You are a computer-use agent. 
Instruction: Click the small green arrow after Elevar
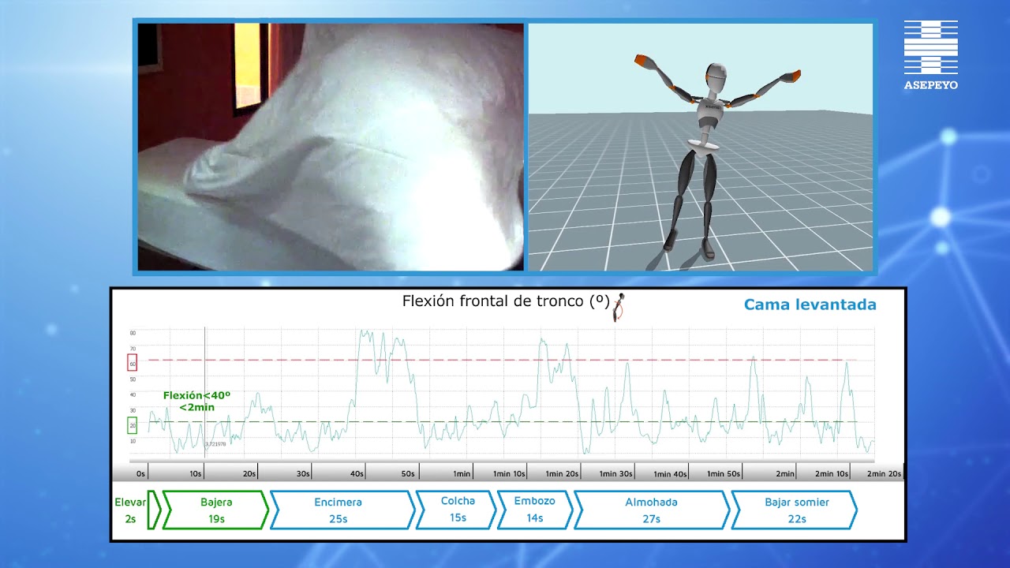tap(154, 510)
